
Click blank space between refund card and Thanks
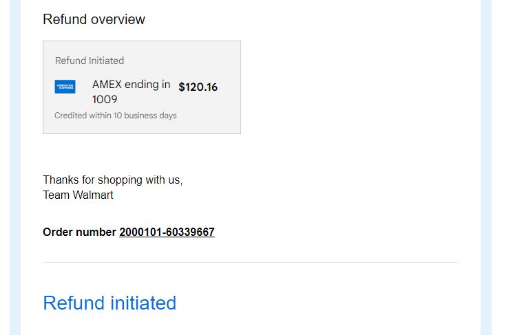pos(142,153)
